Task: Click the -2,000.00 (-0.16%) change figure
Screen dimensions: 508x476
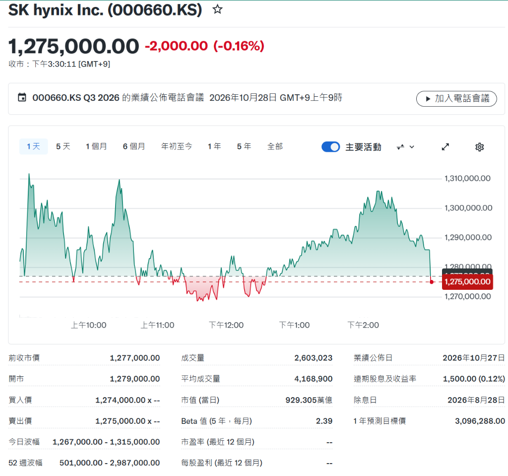Action: [204, 46]
